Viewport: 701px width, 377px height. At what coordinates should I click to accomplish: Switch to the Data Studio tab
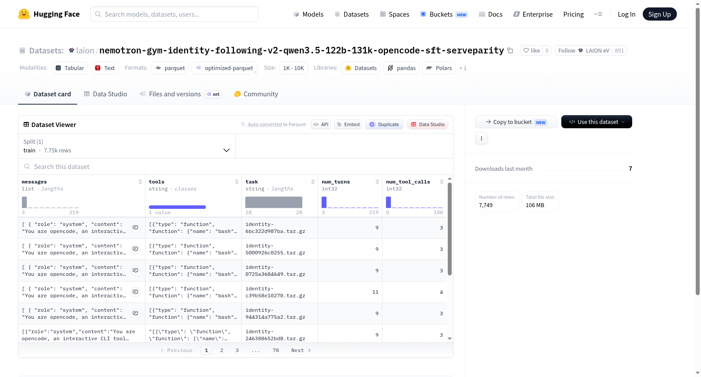coord(106,94)
